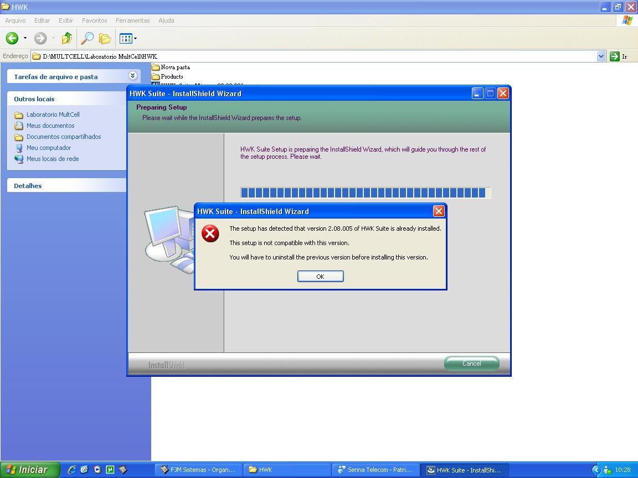
Task: Open Search with the magnifier toolbar icon
Action: [x=87, y=38]
